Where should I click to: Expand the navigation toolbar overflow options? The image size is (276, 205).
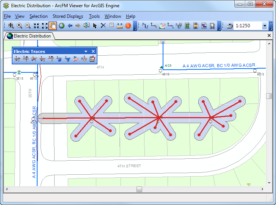135,27
